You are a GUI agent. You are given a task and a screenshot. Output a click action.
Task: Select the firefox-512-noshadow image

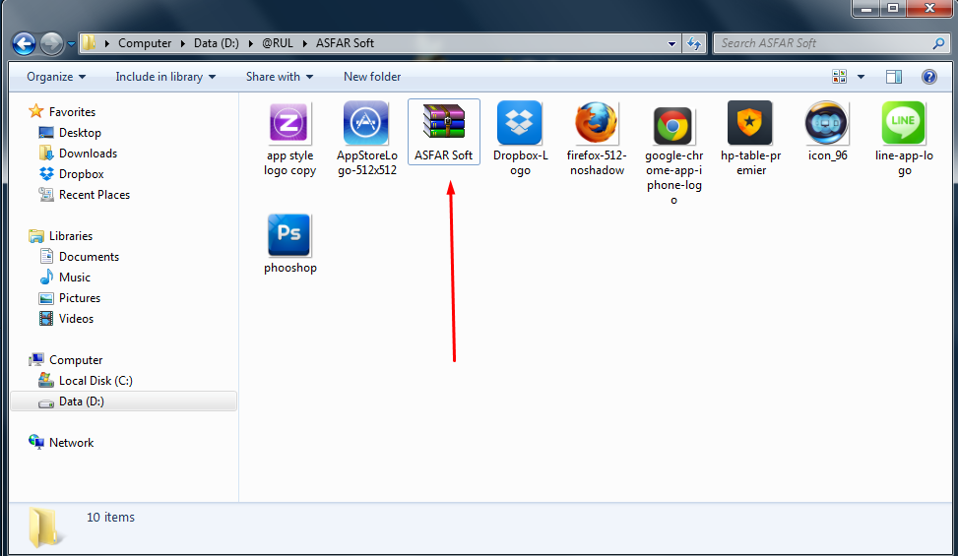(x=597, y=139)
